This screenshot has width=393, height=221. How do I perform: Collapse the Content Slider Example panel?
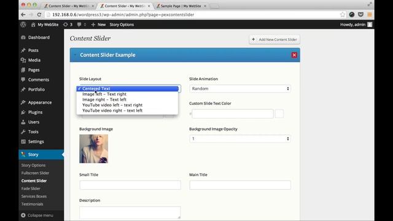[x=75, y=55]
